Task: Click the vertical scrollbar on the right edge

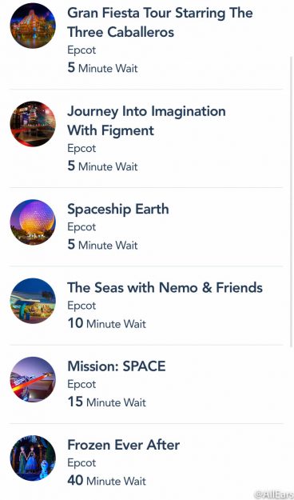Action: click(x=292, y=202)
